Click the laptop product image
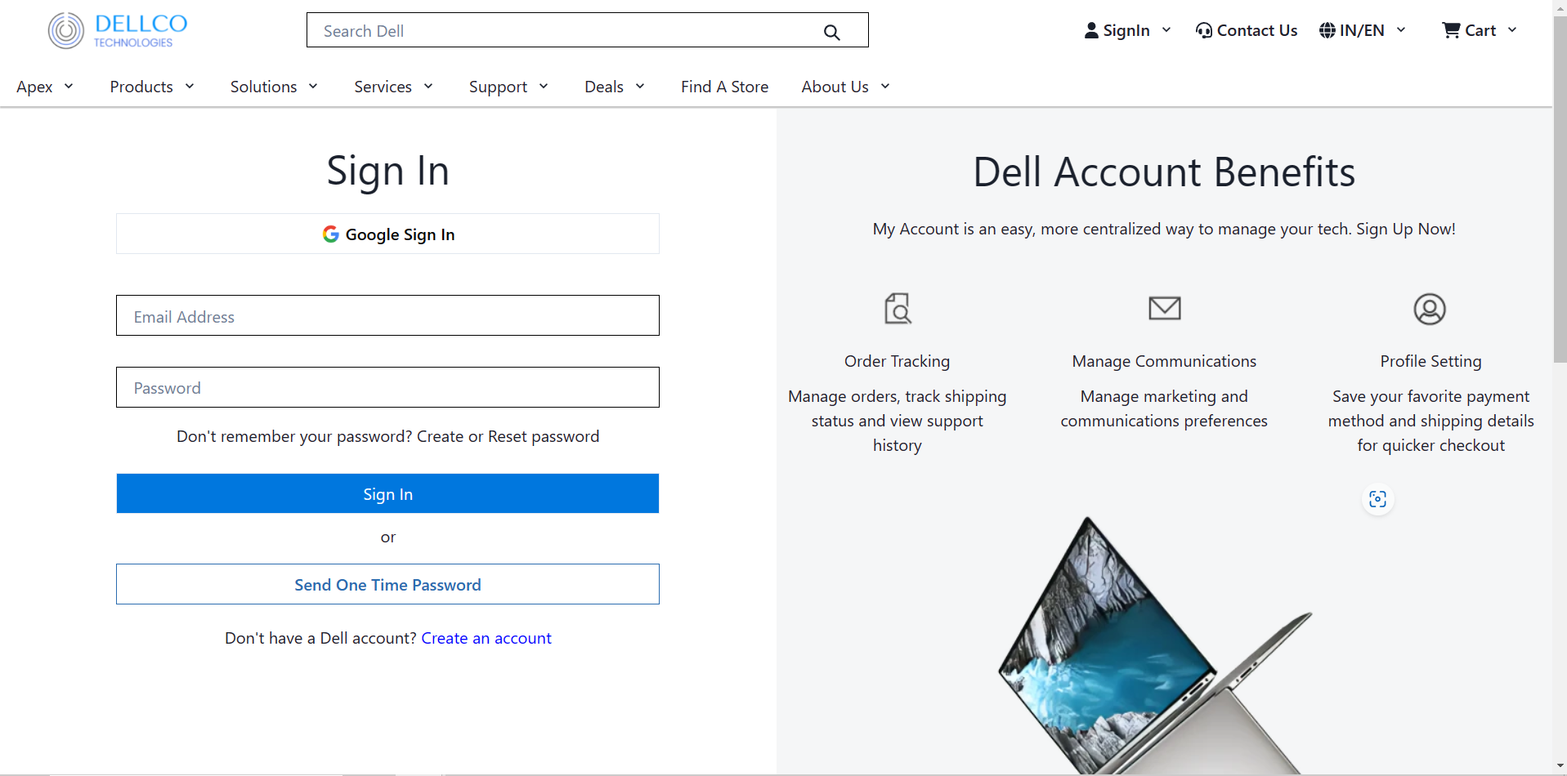This screenshot has height=776, width=1567. coord(1154,645)
